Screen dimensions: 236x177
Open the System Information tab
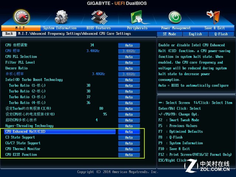pos(60,28)
